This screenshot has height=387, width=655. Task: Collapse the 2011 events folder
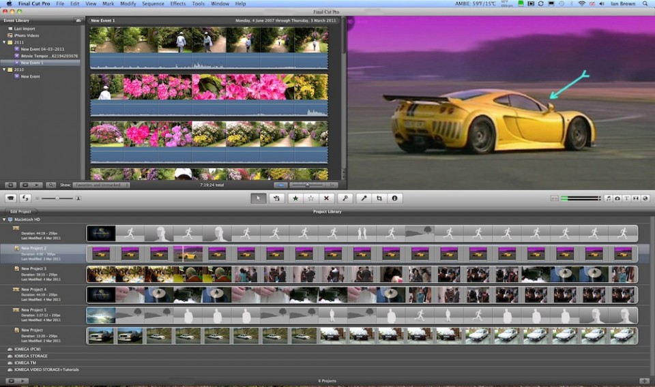[x=5, y=42]
